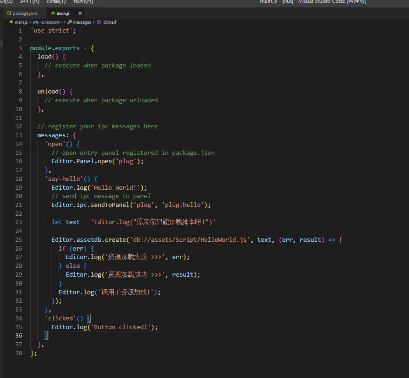Expand the <unknown> breadcrumb segment
This screenshot has height=378, width=409.
pos(50,22)
